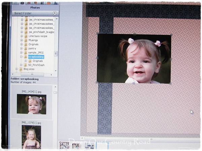The image size is (202, 151).
Task: Expand the Originals subfolder under scrapbooking
Action: [x=26, y=61]
